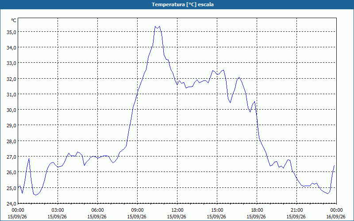Pick the 30,0 temperature axis label
Image resolution: width=354 pixels, height=221 pixels.
(12, 110)
